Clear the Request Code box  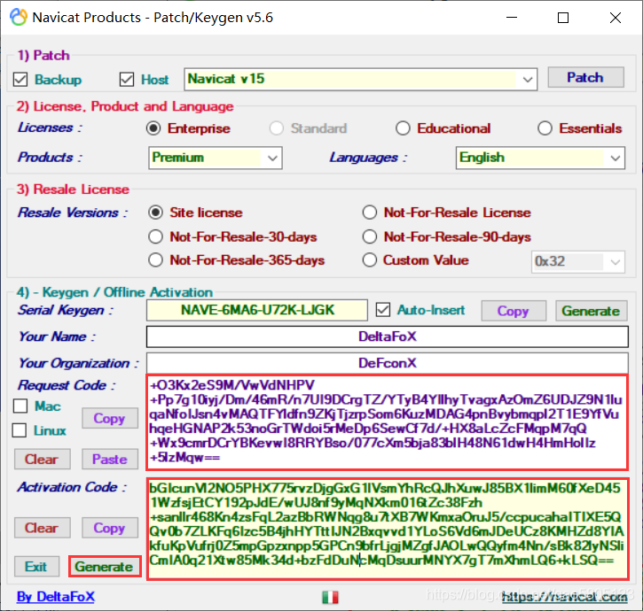[x=42, y=459]
